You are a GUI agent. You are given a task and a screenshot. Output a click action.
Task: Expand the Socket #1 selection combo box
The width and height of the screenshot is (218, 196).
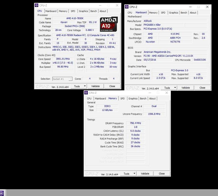(62, 79)
